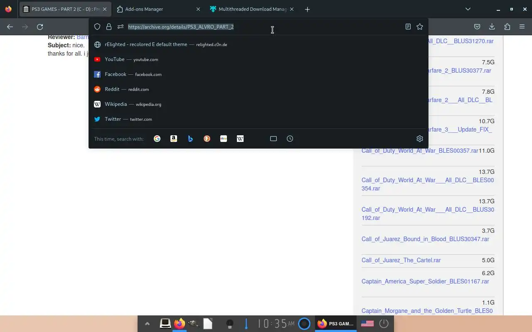Click the blue circle icon in taskbar
The width and height of the screenshot is (532, 332).
click(304, 324)
